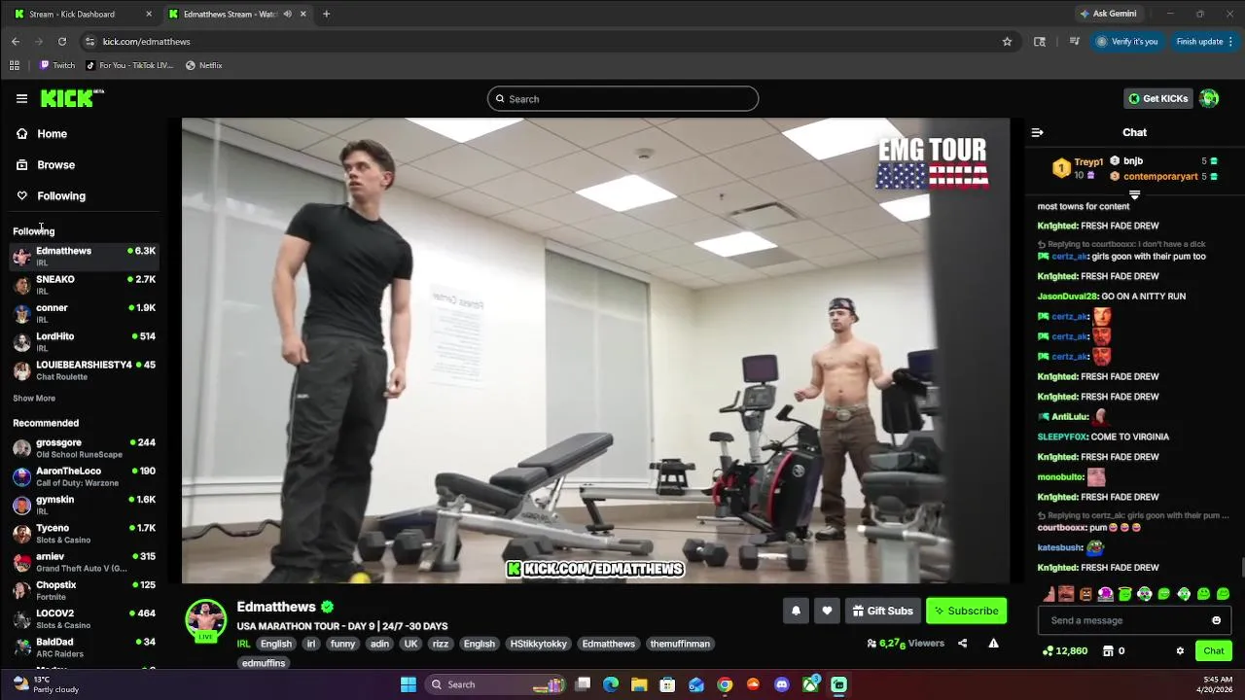The width and height of the screenshot is (1245, 700).
Task: Open the Home sidebar item
Action: [41, 134]
